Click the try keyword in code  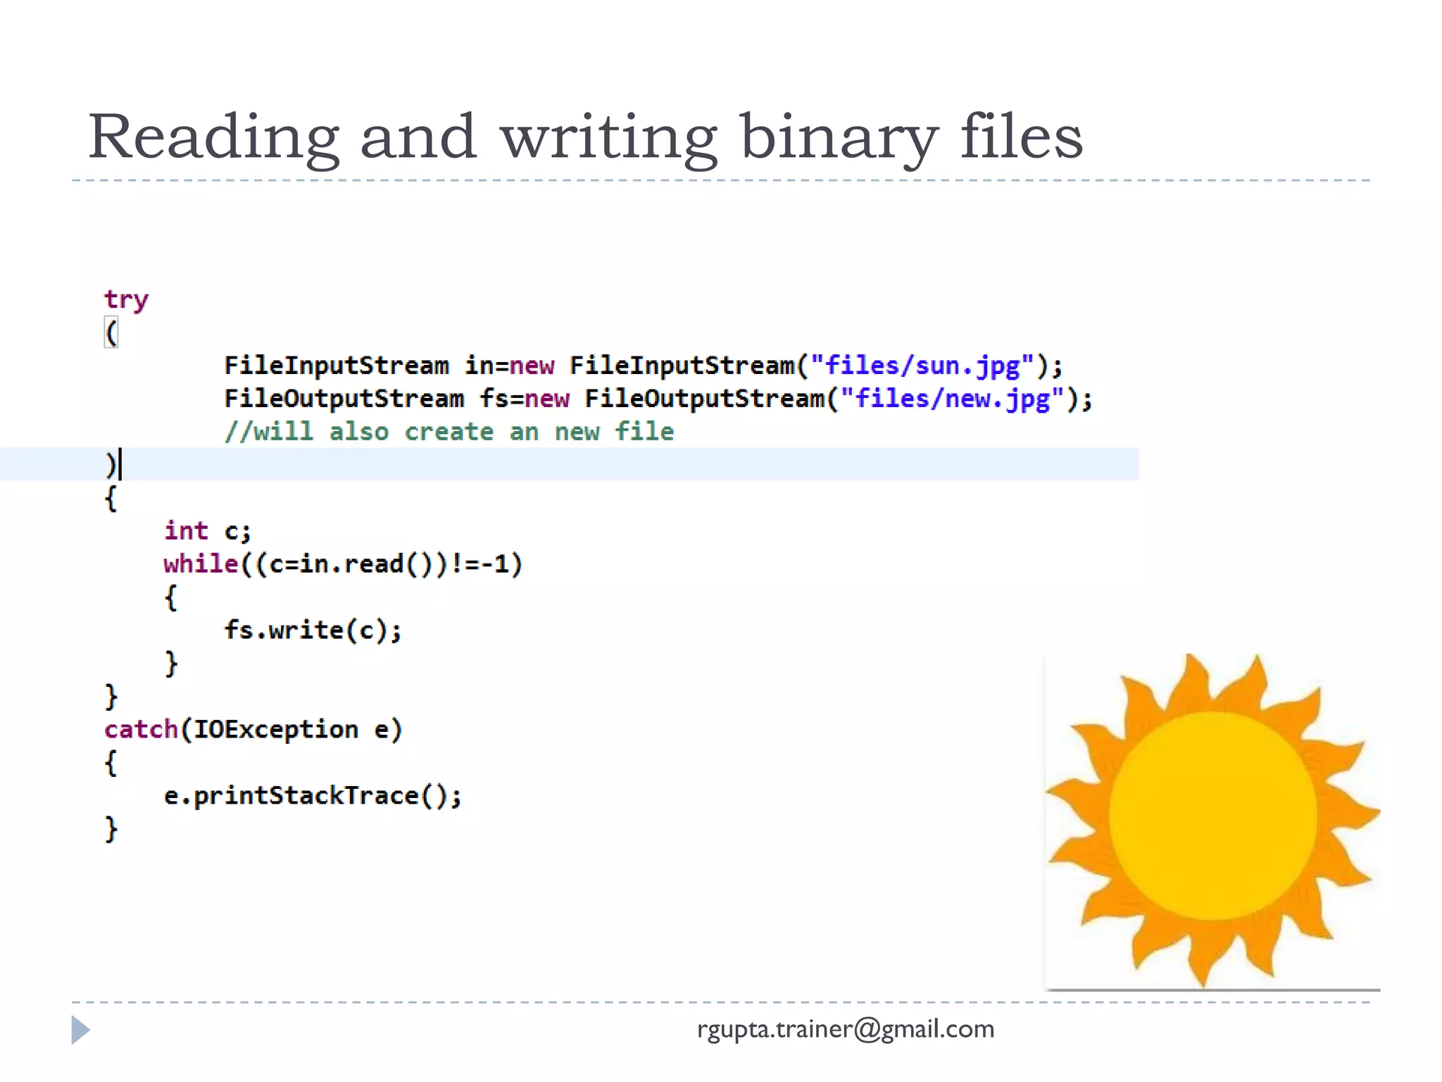click(x=127, y=299)
